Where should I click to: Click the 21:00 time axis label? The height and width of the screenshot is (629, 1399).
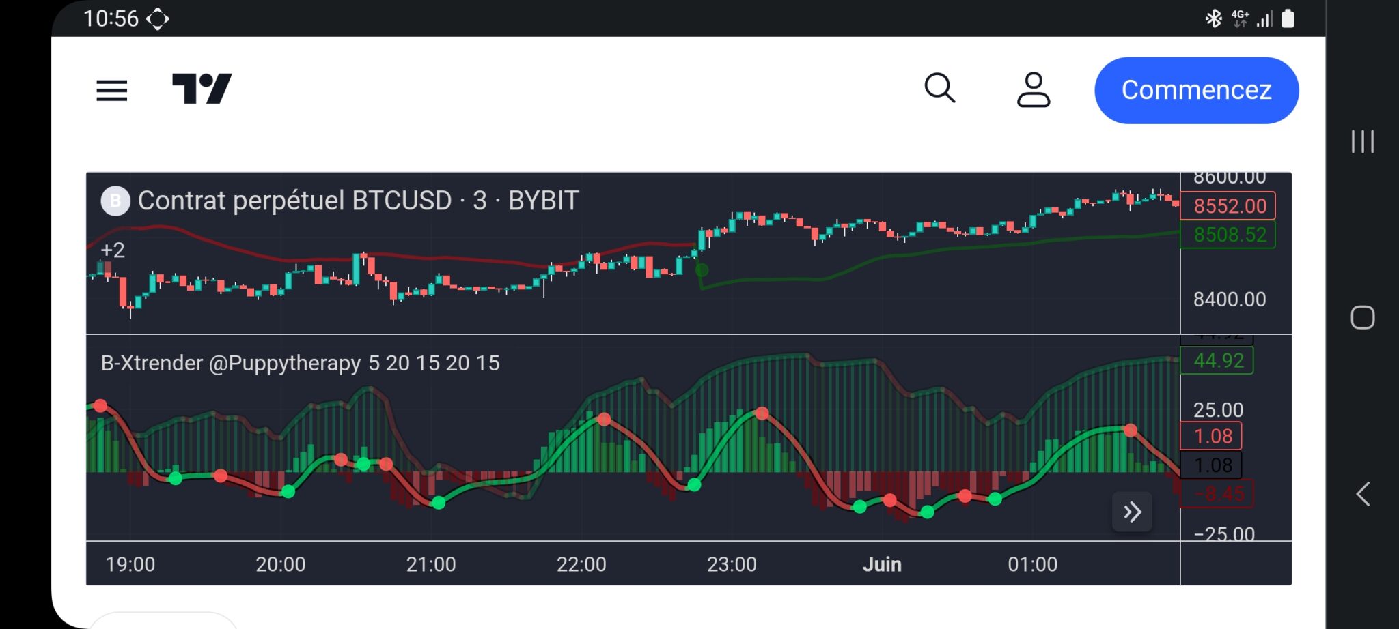tap(431, 564)
